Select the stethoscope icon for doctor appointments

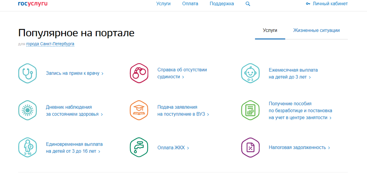click(28, 73)
